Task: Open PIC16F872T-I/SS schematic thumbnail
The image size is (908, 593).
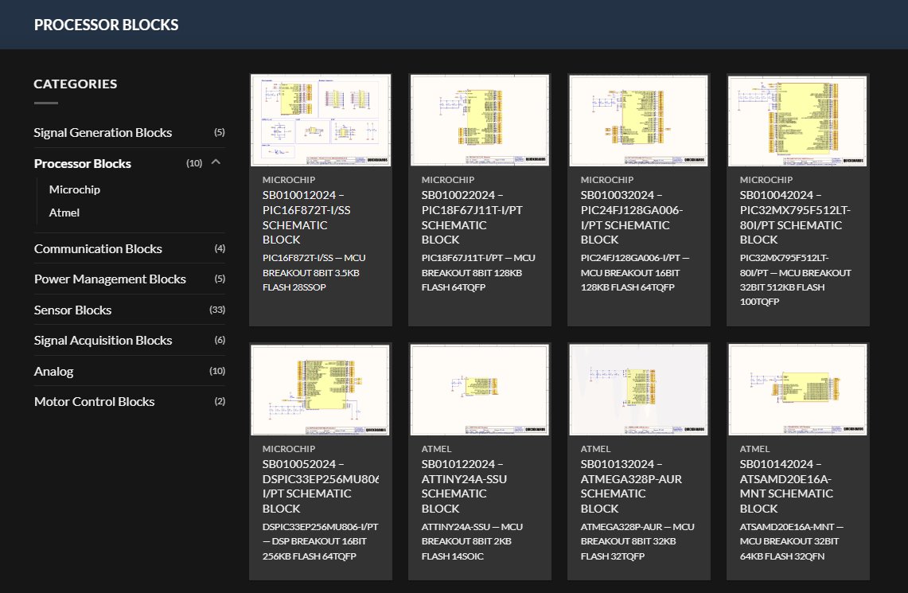Action: click(321, 120)
